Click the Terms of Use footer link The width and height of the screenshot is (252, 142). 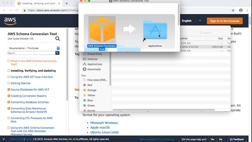pyautogui.click(x=17, y=139)
